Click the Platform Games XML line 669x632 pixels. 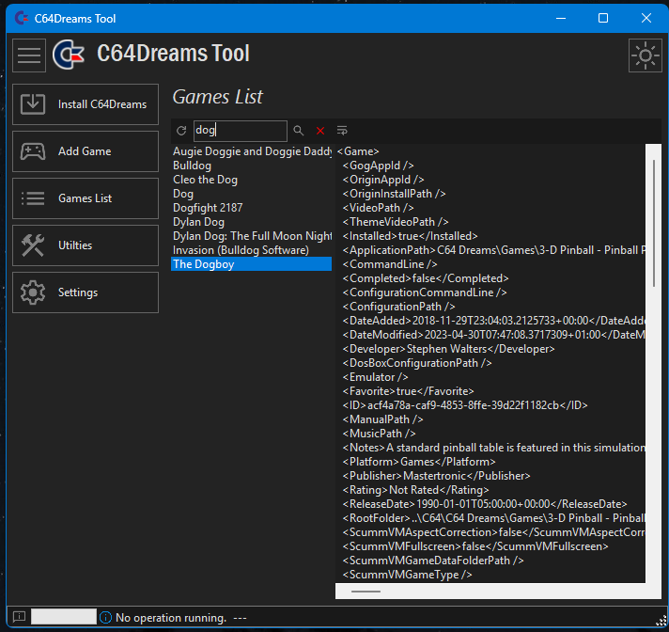(x=419, y=461)
